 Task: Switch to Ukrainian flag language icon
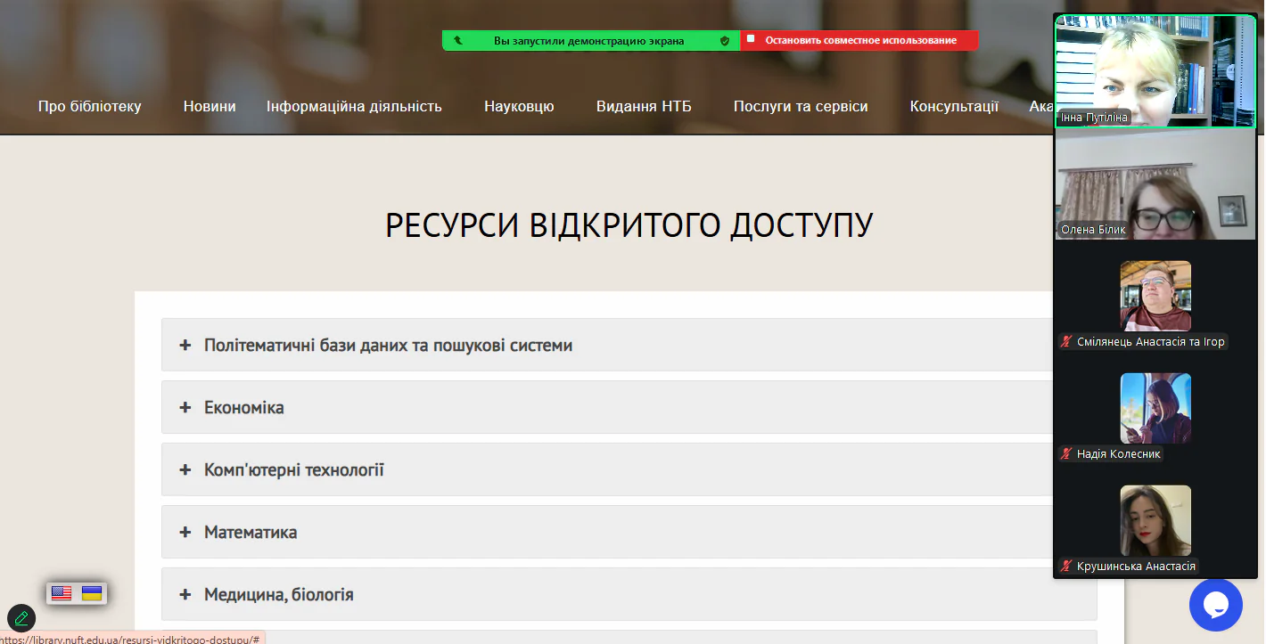92,593
